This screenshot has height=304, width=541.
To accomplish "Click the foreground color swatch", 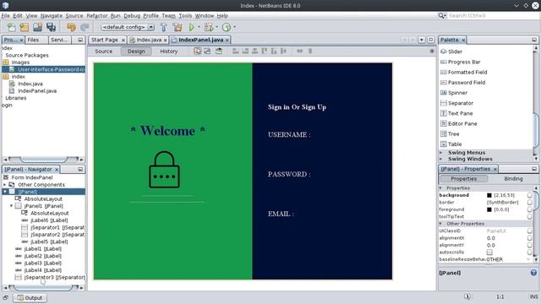I will tap(489, 209).
